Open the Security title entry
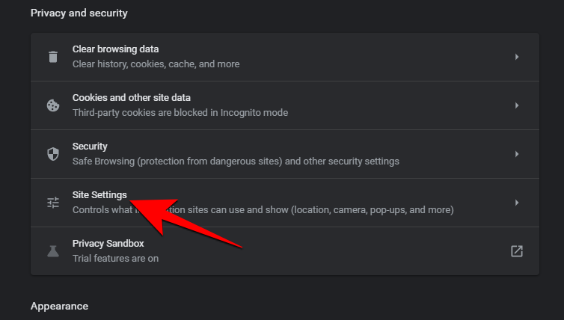The image size is (564, 320). pyautogui.click(x=90, y=147)
